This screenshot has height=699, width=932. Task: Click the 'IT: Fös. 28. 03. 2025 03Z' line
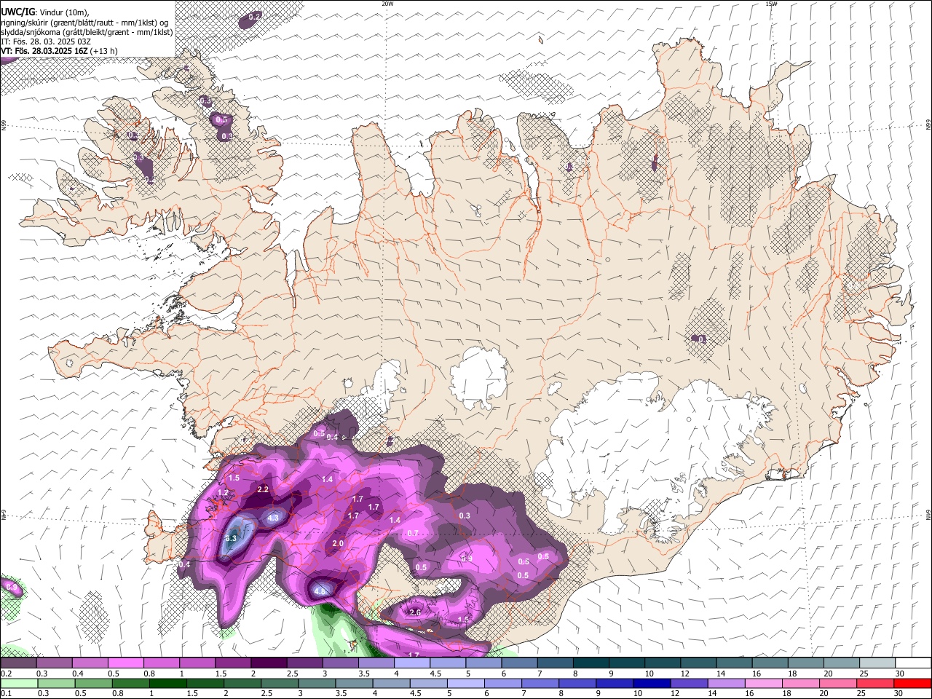(46, 42)
